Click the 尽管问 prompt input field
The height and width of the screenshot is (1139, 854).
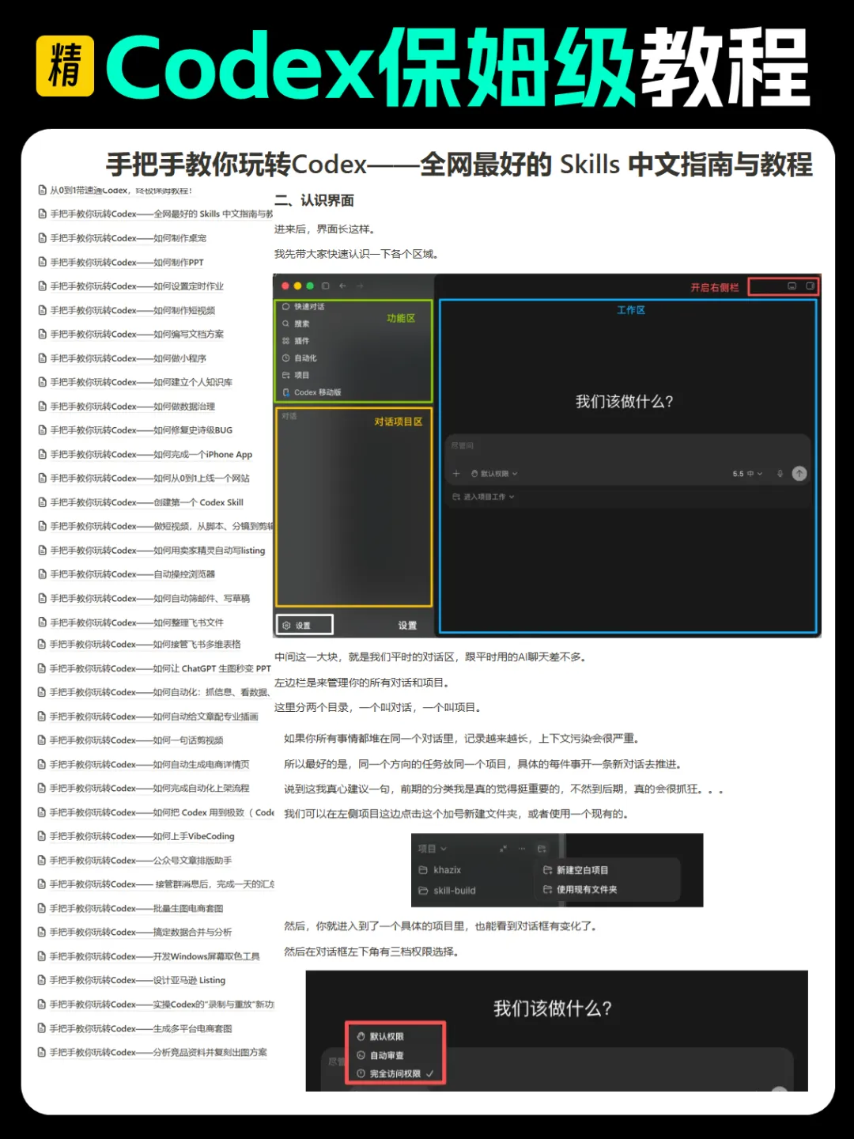click(x=629, y=446)
